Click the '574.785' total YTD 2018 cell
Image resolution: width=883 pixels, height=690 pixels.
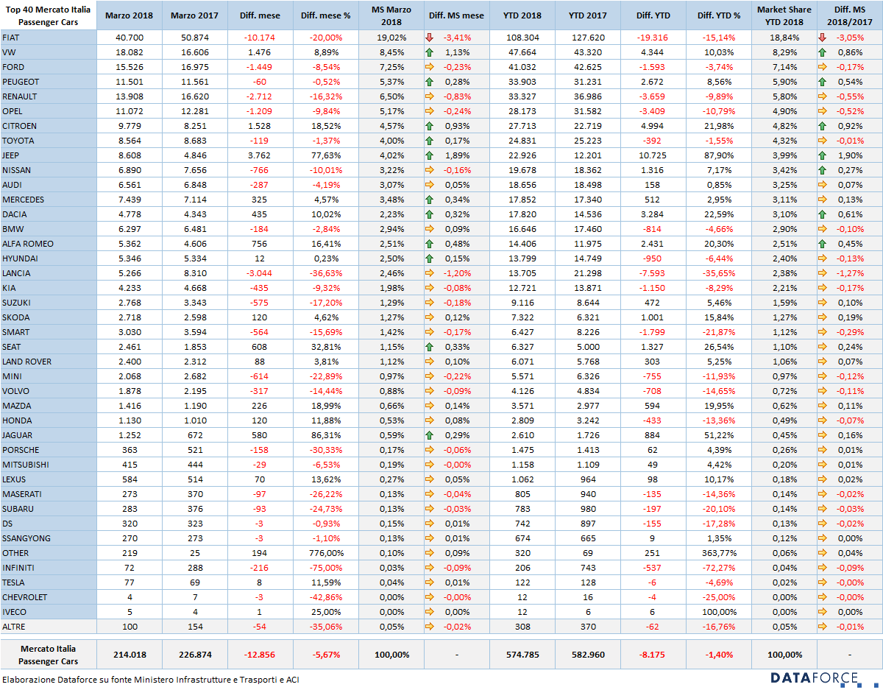pyautogui.click(x=522, y=654)
